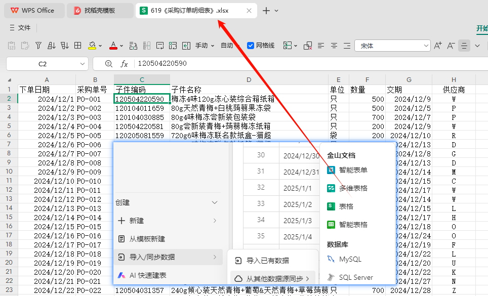Choose MySQL database source

click(x=344, y=259)
